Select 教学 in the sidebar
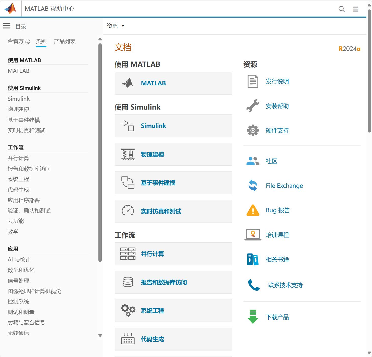The width and height of the screenshot is (372, 357). 13,232
